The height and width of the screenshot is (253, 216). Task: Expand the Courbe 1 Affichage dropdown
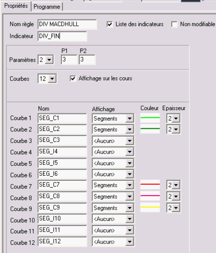pyautogui.click(x=130, y=118)
